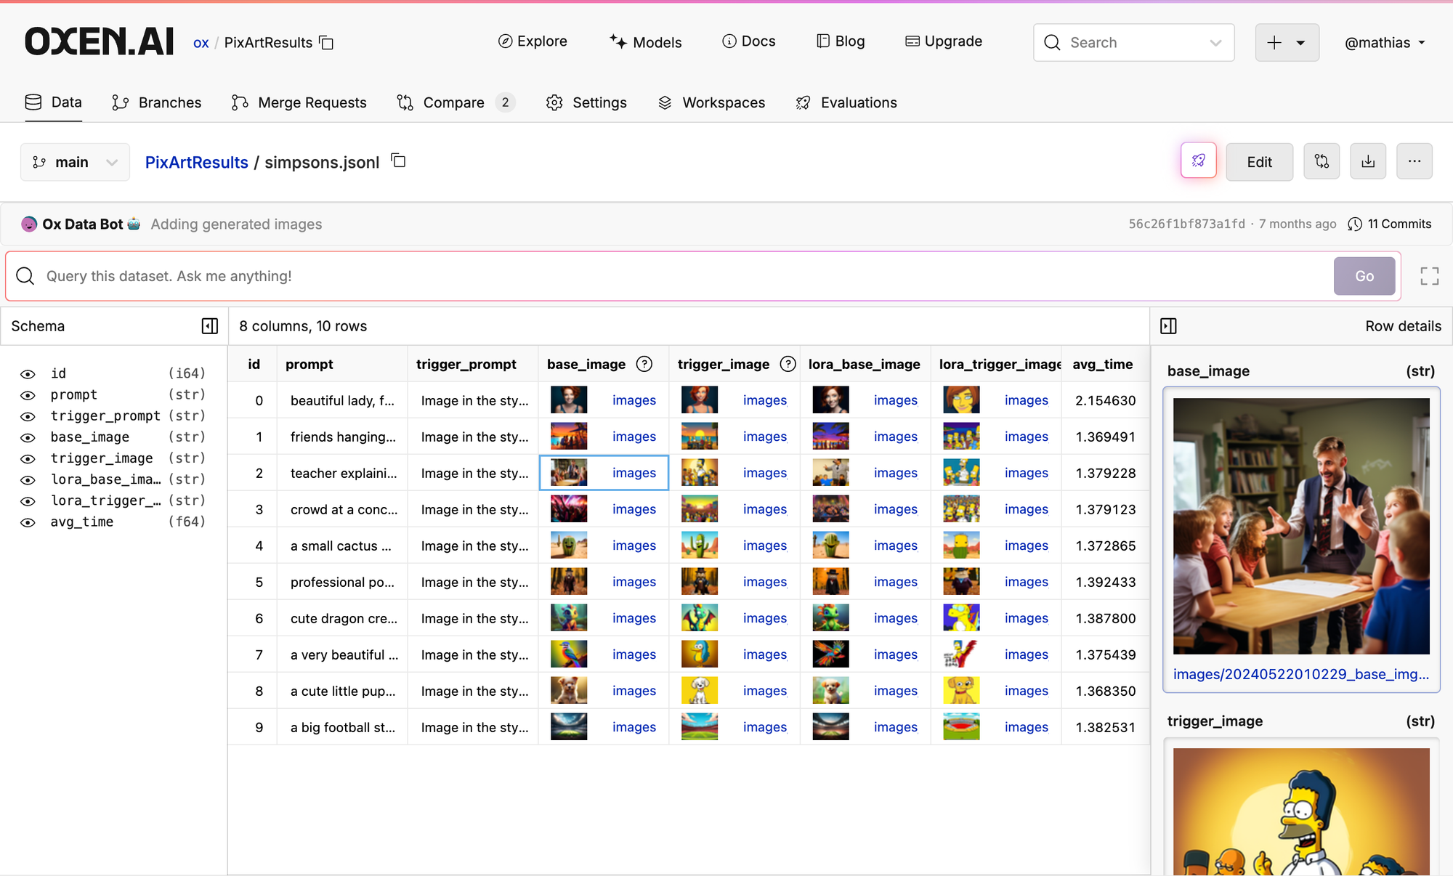Toggle visibility of avg_time column

(28, 522)
